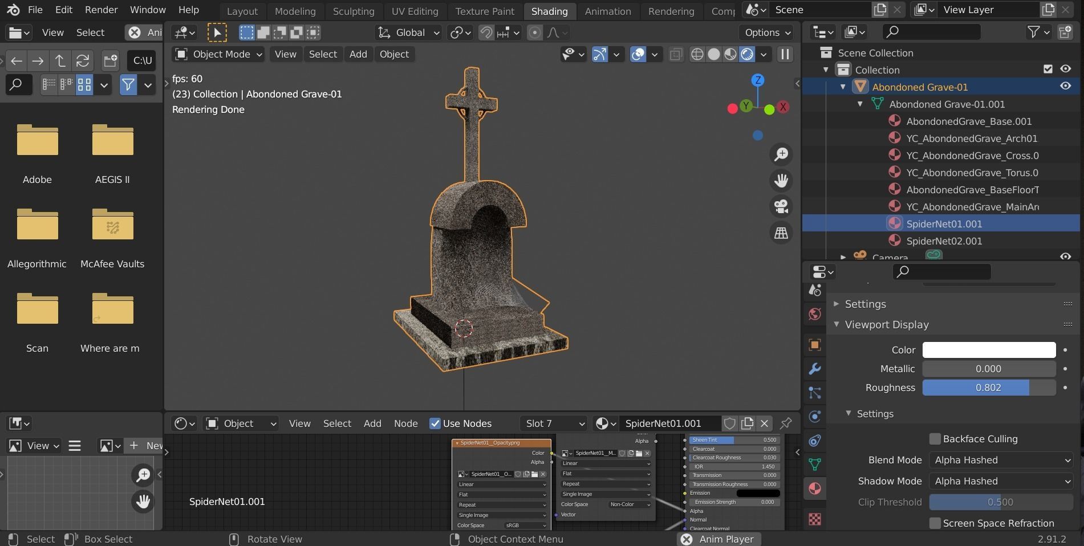
Task: Open Blend Mode Alpha Hashed dropdown
Action: 1001,460
